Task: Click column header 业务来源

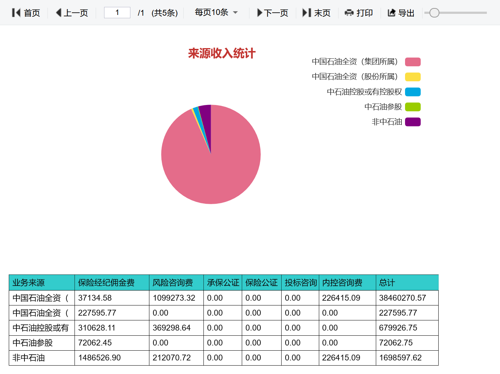Action: pos(28,283)
